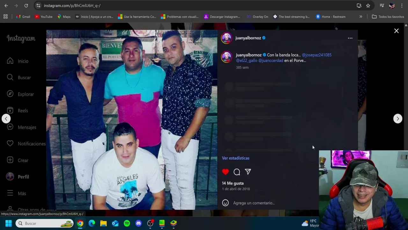
Task: Open Microsoft Edge from the taskbar
Action: coord(92,223)
